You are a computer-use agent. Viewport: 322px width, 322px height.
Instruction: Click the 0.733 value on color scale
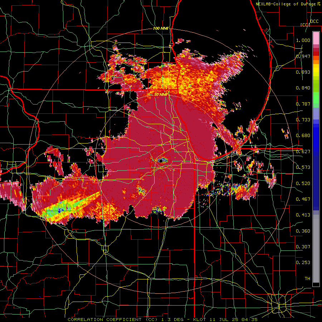tap(303, 120)
